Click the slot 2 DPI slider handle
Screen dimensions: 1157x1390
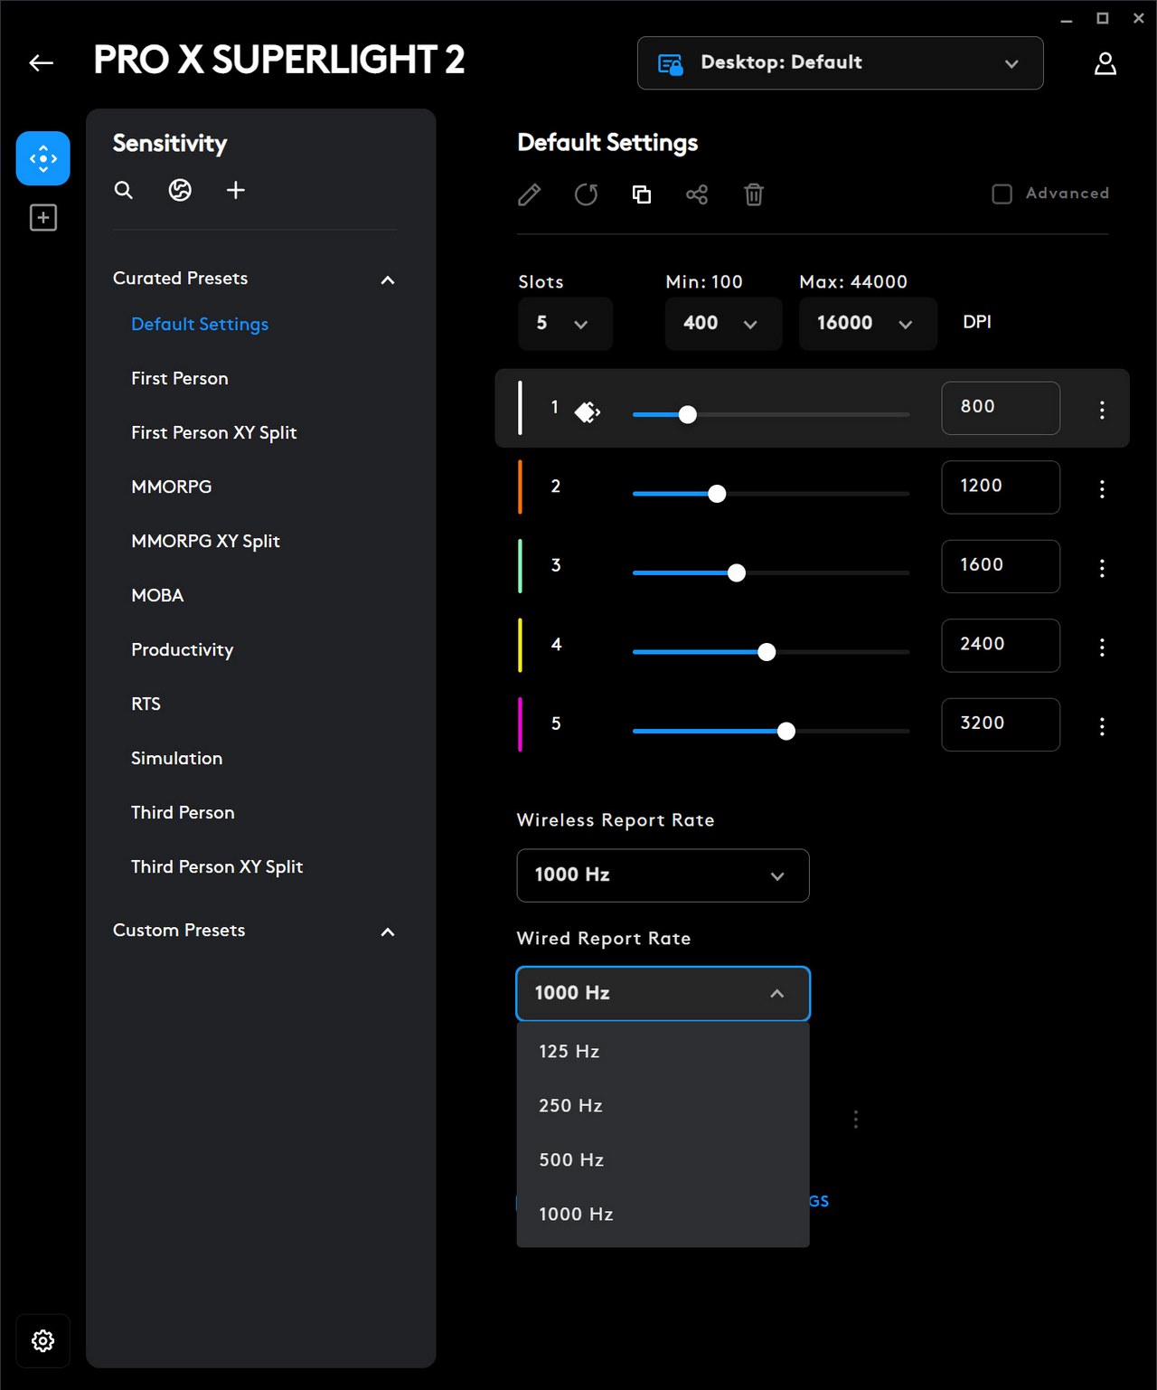click(x=717, y=494)
